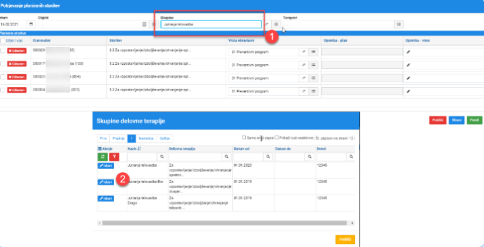Focus the Terapevt input field
The image size is (484, 247).
338,24
